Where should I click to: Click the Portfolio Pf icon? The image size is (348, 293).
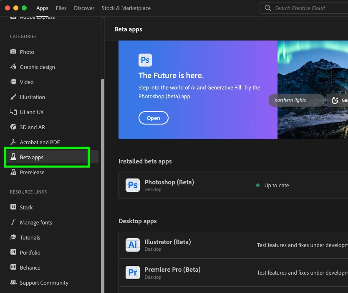coord(13,252)
